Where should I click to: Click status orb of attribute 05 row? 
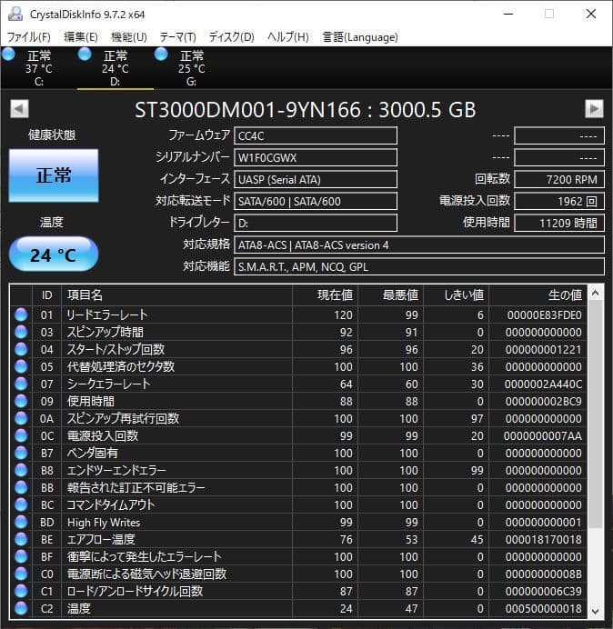click(x=21, y=366)
